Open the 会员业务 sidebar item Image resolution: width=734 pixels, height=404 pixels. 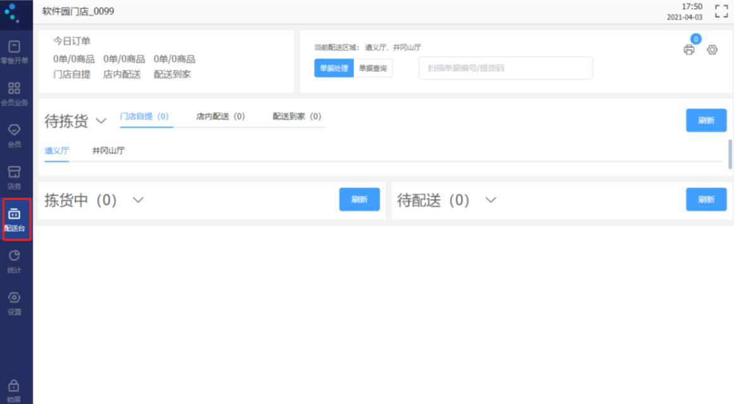tap(15, 94)
